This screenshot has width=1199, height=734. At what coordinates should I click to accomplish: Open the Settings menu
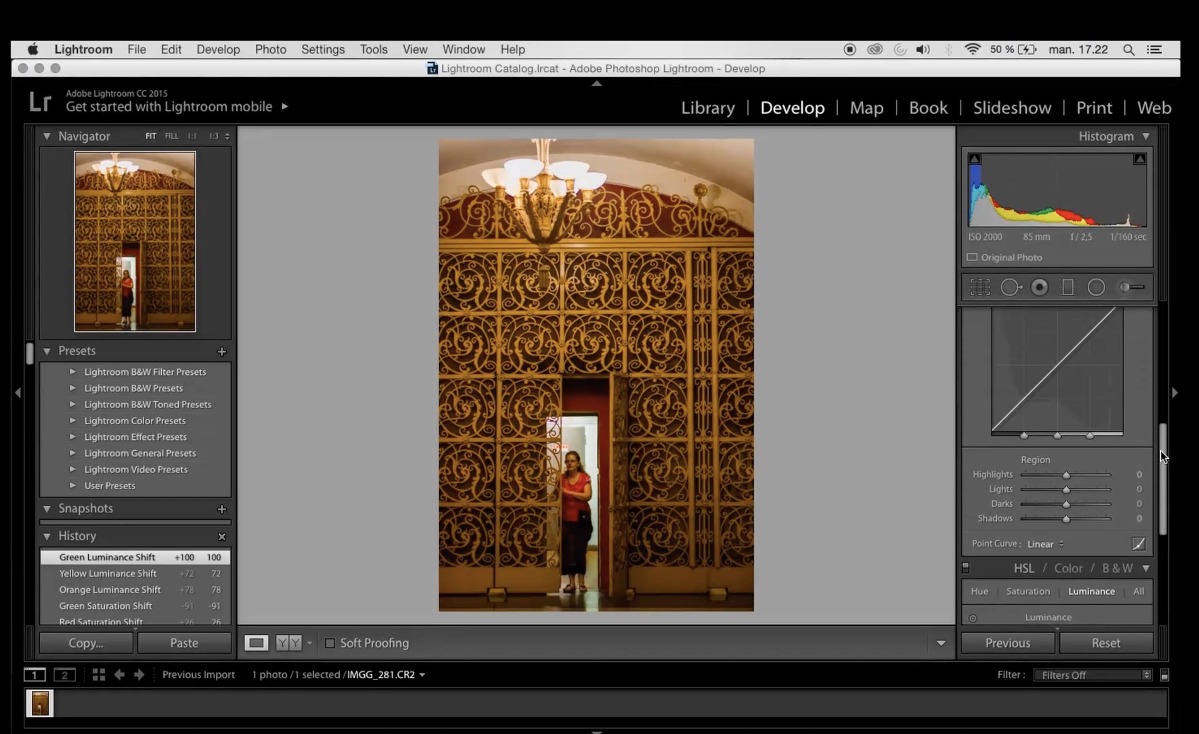pyautogui.click(x=323, y=49)
